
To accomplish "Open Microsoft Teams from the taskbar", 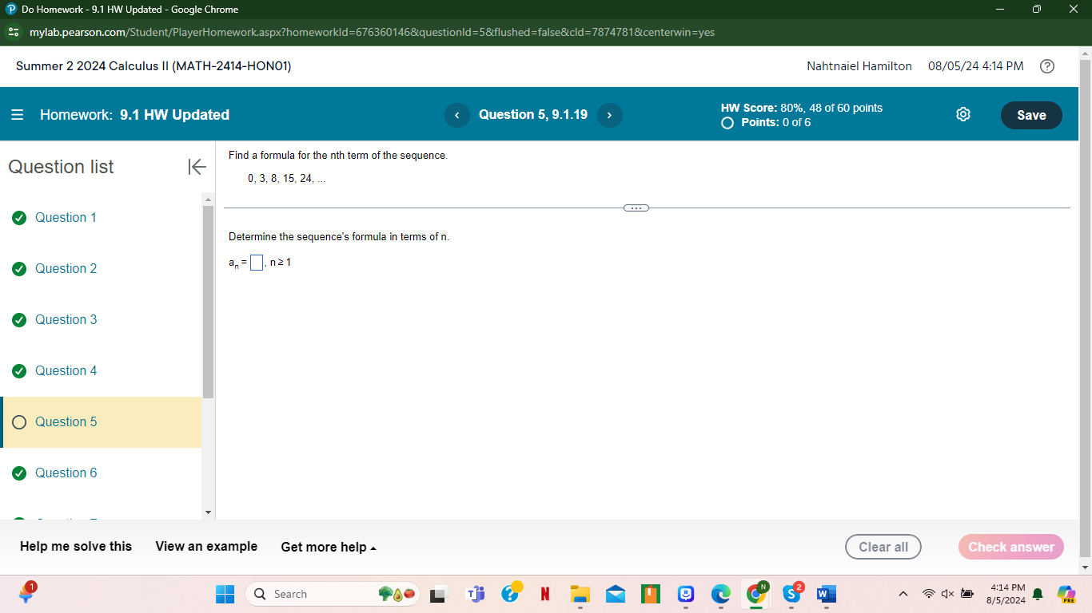I will (x=474, y=594).
